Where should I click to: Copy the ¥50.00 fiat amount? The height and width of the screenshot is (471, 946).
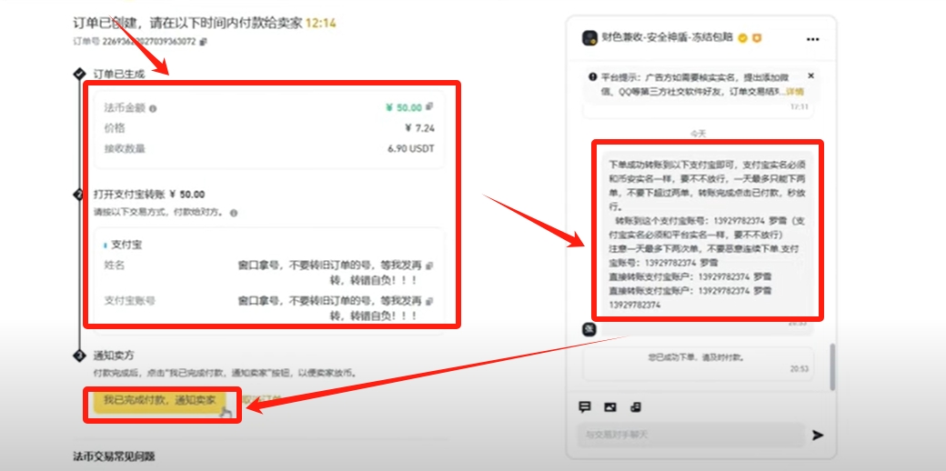pos(429,106)
